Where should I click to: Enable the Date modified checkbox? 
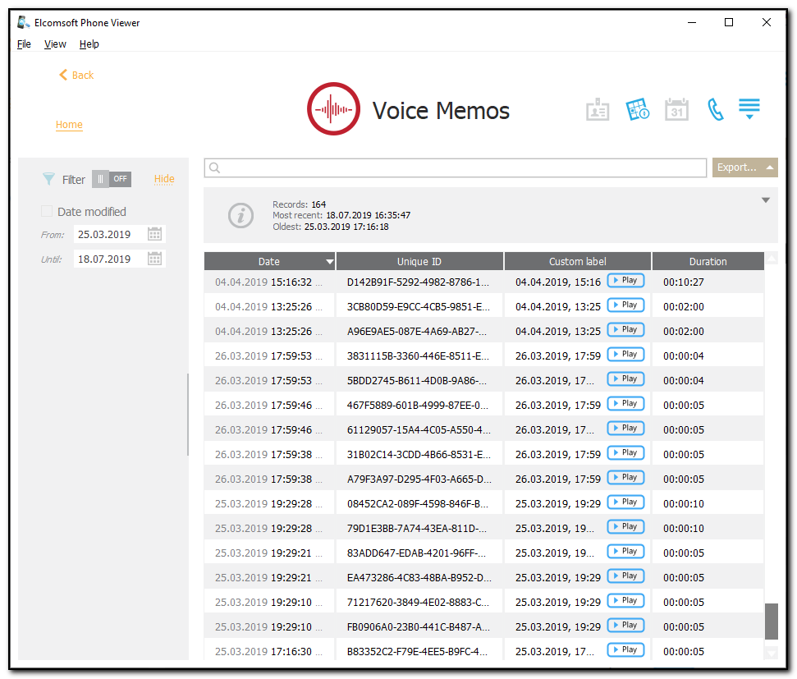47,210
